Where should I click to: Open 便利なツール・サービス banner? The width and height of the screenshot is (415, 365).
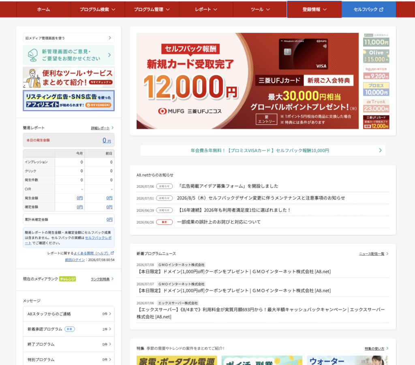point(68,77)
